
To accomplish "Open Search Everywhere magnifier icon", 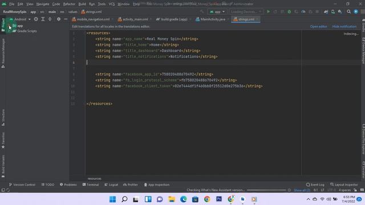I will click(x=348, y=11).
